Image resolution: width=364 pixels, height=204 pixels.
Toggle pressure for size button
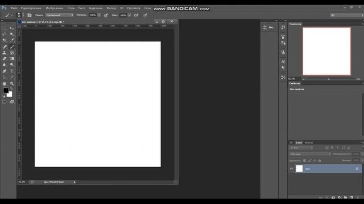point(145,15)
